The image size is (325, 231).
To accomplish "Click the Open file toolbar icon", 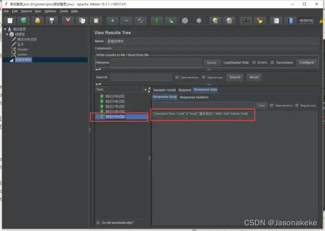I will click(x=38, y=20).
